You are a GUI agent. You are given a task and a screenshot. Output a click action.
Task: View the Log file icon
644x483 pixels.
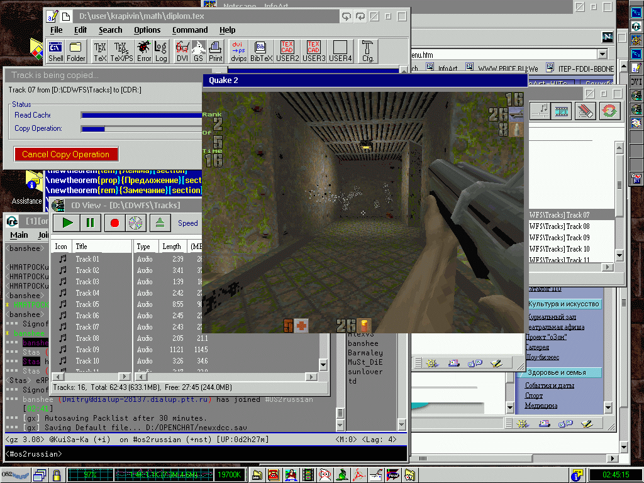(x=161, y=52)
